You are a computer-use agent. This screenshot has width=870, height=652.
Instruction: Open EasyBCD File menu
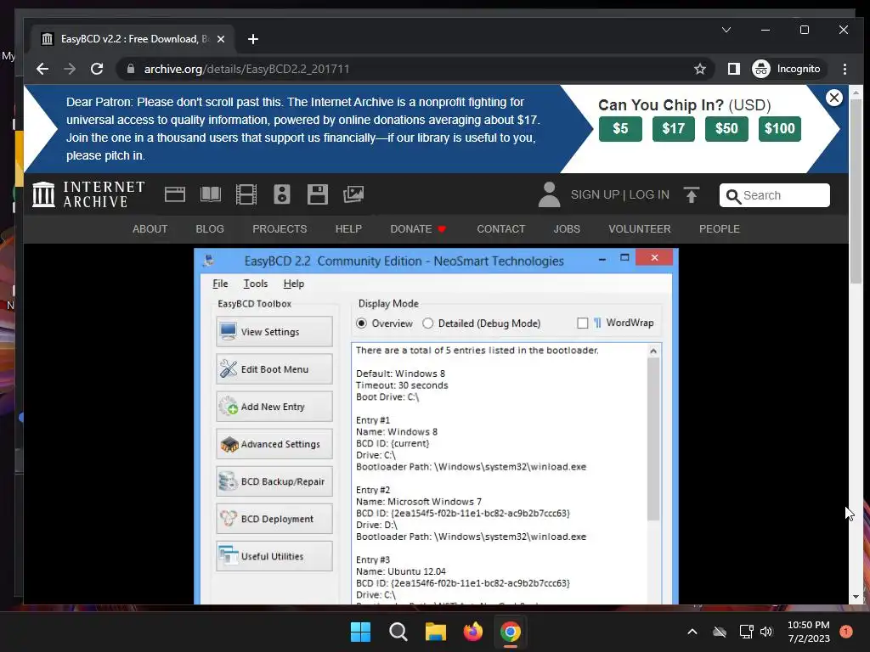[x=220, y=284]
